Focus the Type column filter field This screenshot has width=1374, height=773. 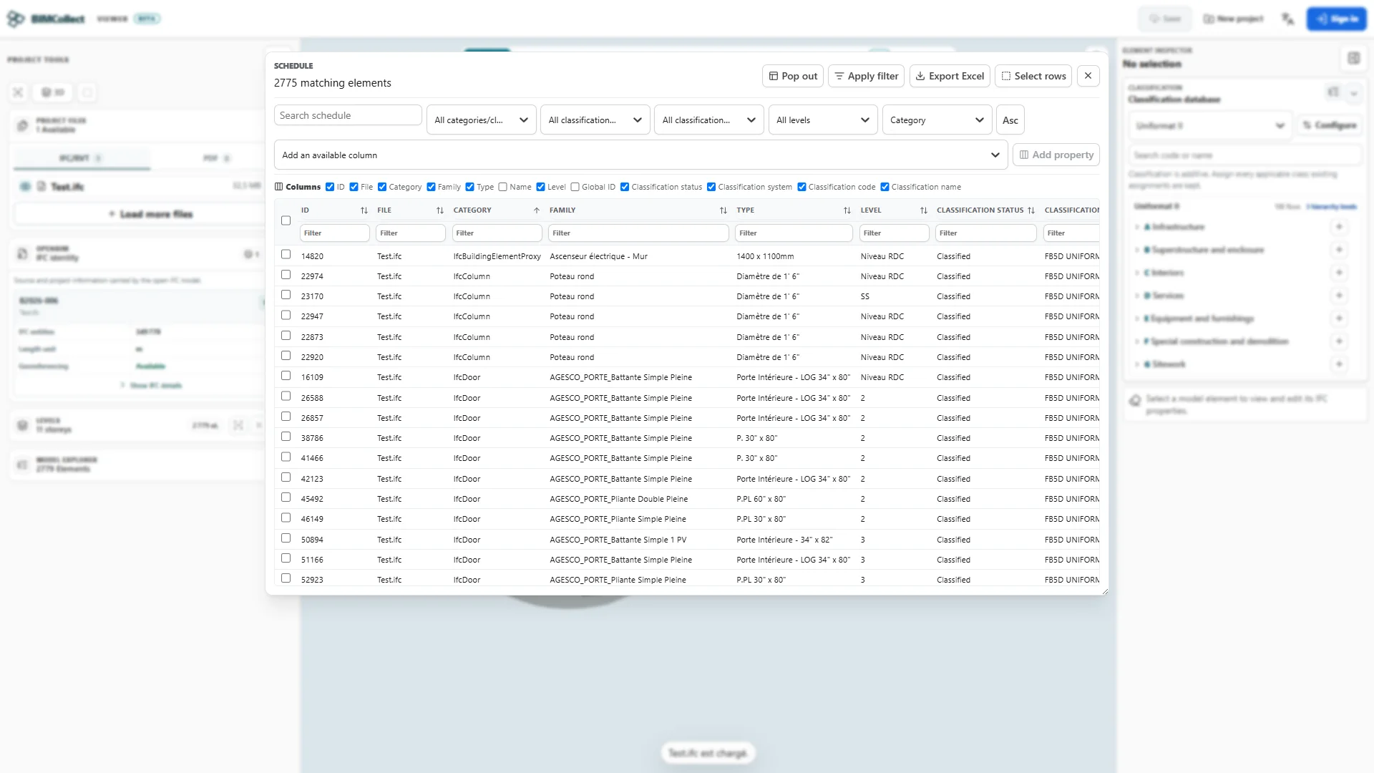(794, 233)
